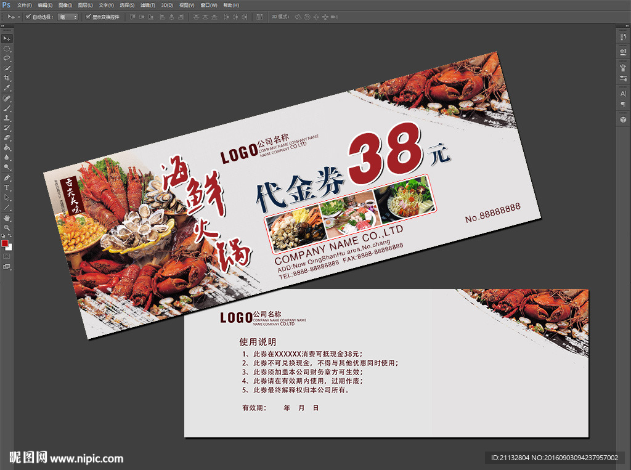Open the 帮助(H) menu

coord(231,5)
